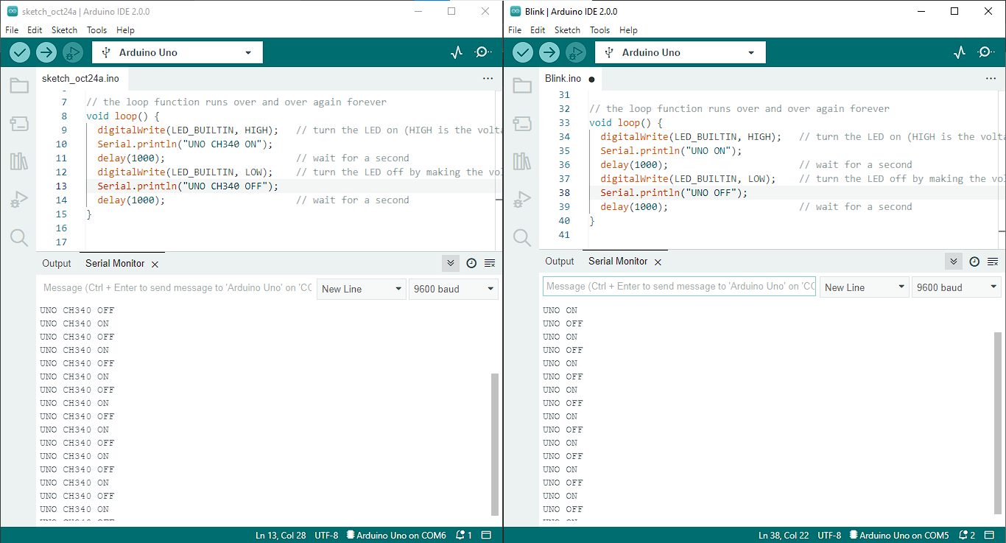Image resolution: width=1006 pixels, height=543 pixels.
Task: Click Verify button in Blink window
Action: (523, 52)
